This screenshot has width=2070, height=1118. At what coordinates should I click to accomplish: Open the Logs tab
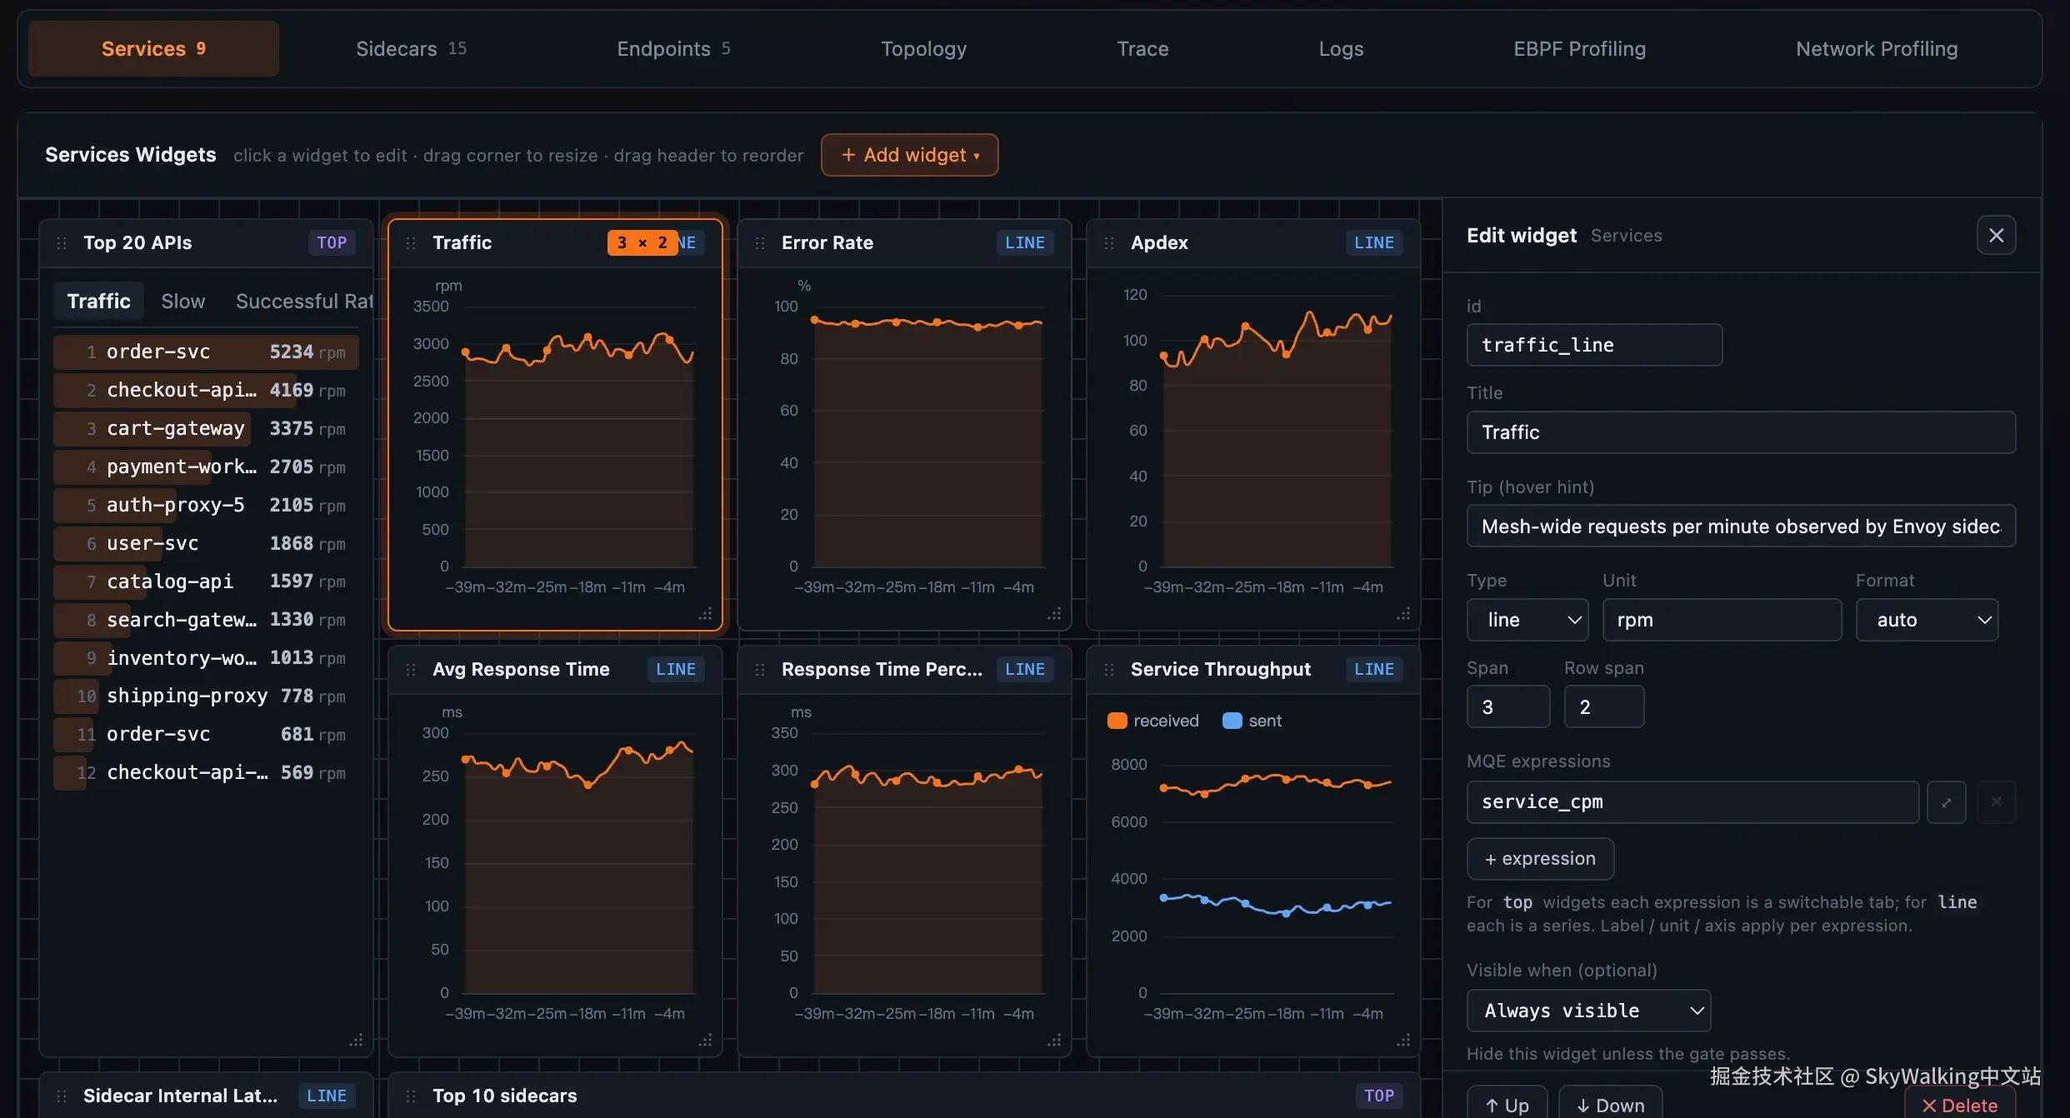(1341, 48)
